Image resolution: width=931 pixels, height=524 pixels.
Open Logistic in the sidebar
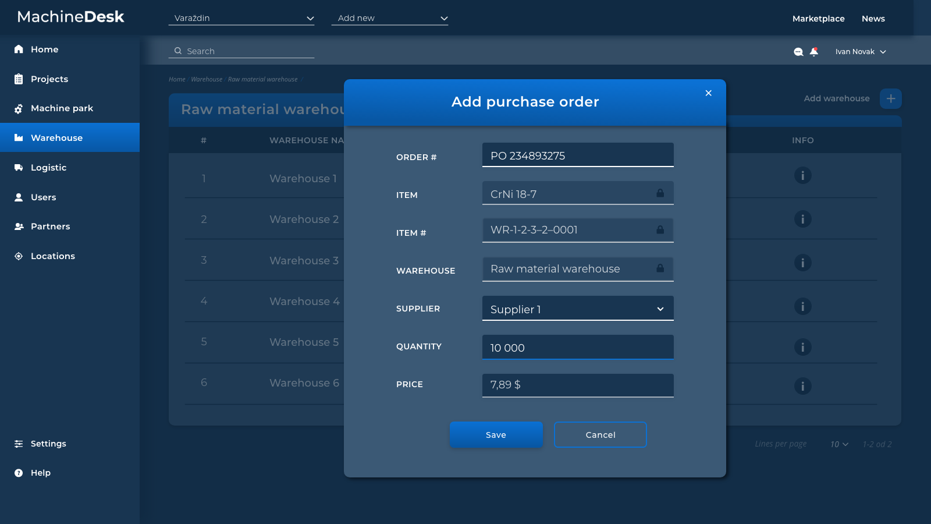pos(48,168)
